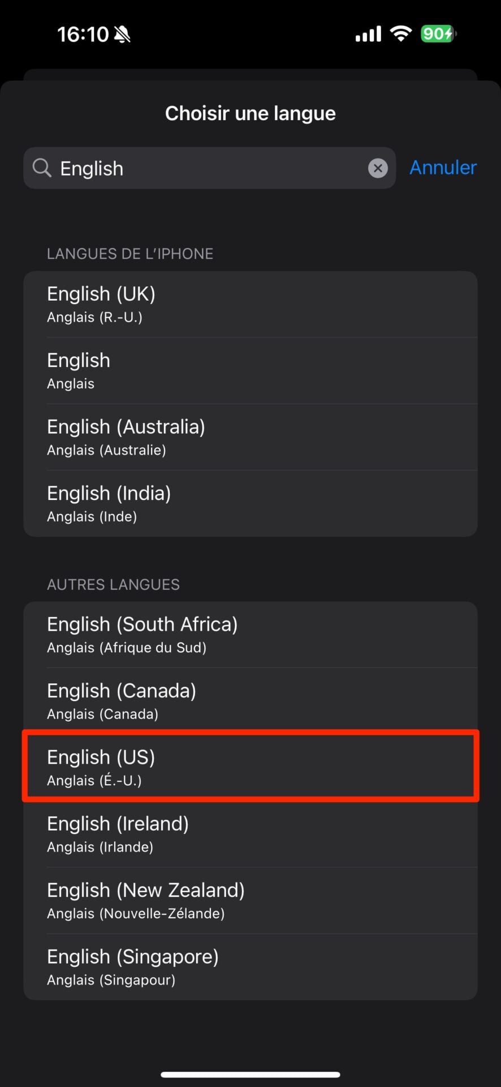Choose English (Singapore) language
501x1087 pixels.
pyautogui.click(x=250, y=966)
